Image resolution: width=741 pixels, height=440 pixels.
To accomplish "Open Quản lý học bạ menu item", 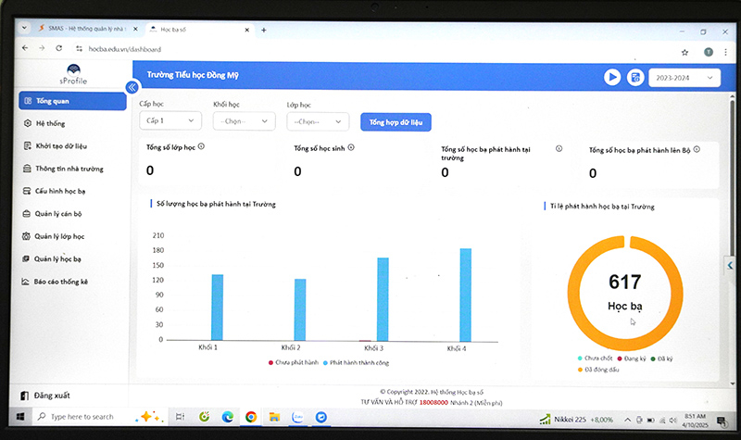I will pyautogui.click(x=57, y=259).
